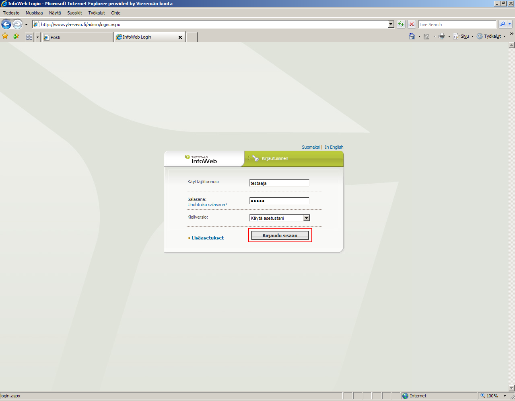The height and width of the screenshot is (401, 515).
Task: Open the search provider options dropdown
Action: pyautogui.click(x=510, y=24)
